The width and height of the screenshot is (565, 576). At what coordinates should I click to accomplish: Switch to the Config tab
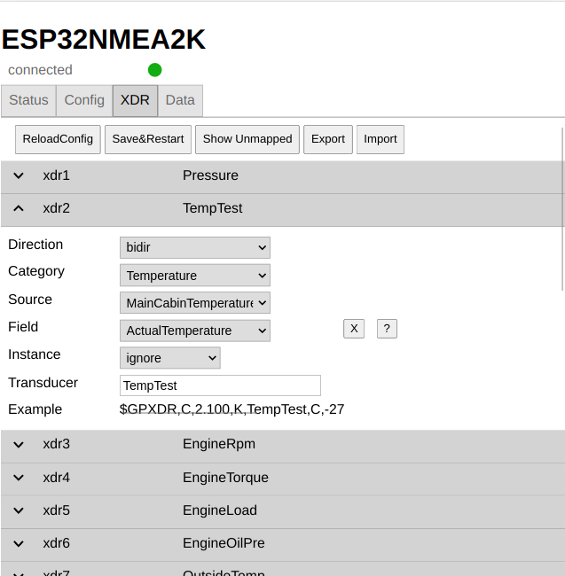click(x=84, y=100)
